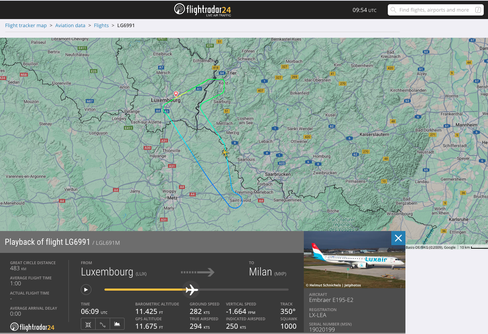Screen dimensions: 488x334
Task: Close the flight playback panel
Action: pos(398,238)
